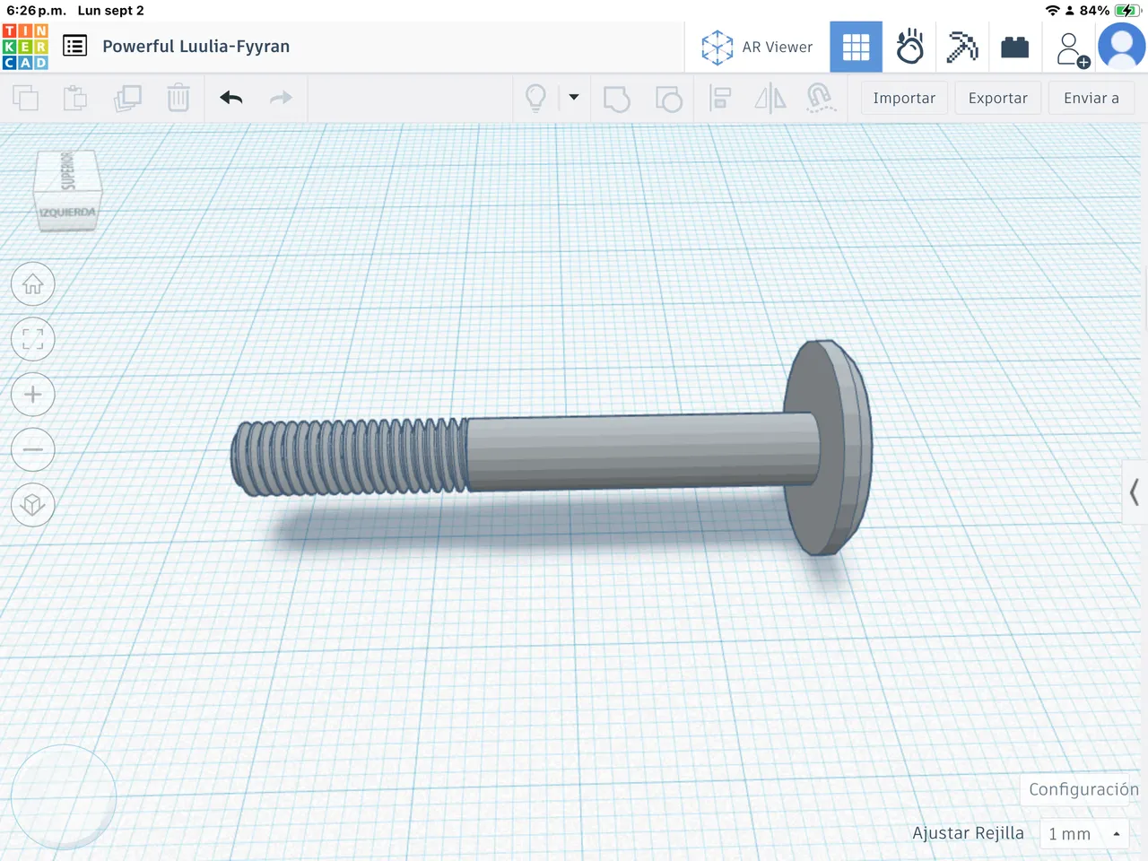Switch to Bricks view with brick icon
Screen dimensions: 1148x861
pyautogui.click(x=1014, y=47)
